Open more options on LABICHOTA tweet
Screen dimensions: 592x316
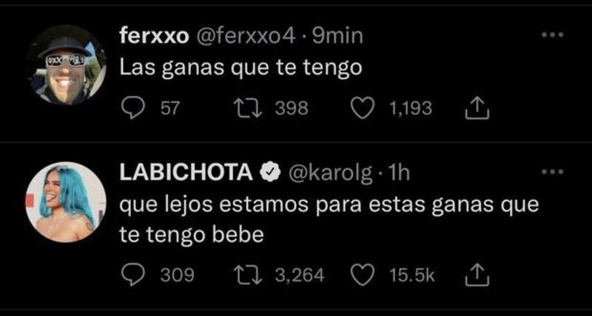click(x=552, y=172)
